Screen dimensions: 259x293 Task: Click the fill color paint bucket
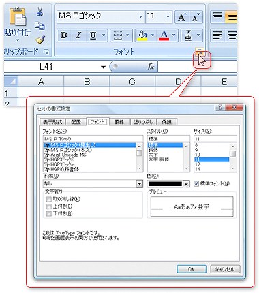[x=142, y=35]
